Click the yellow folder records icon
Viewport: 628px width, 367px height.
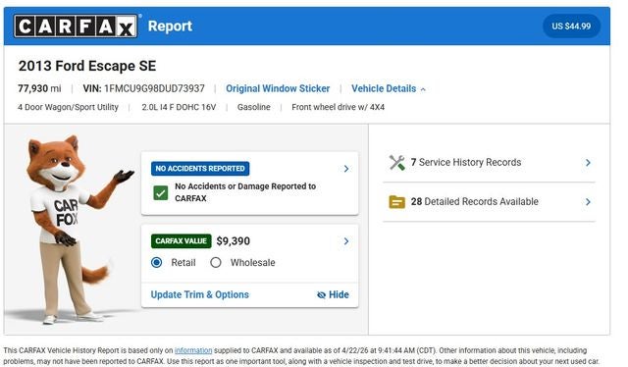(396, 201)
